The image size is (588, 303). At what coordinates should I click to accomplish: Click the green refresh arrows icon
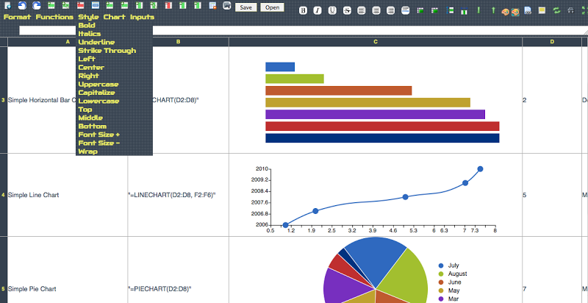coord(556,10)
